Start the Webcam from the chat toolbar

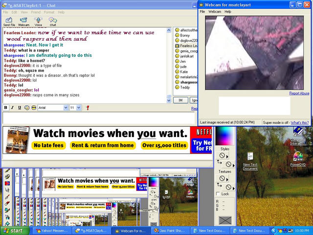point(23,22)
